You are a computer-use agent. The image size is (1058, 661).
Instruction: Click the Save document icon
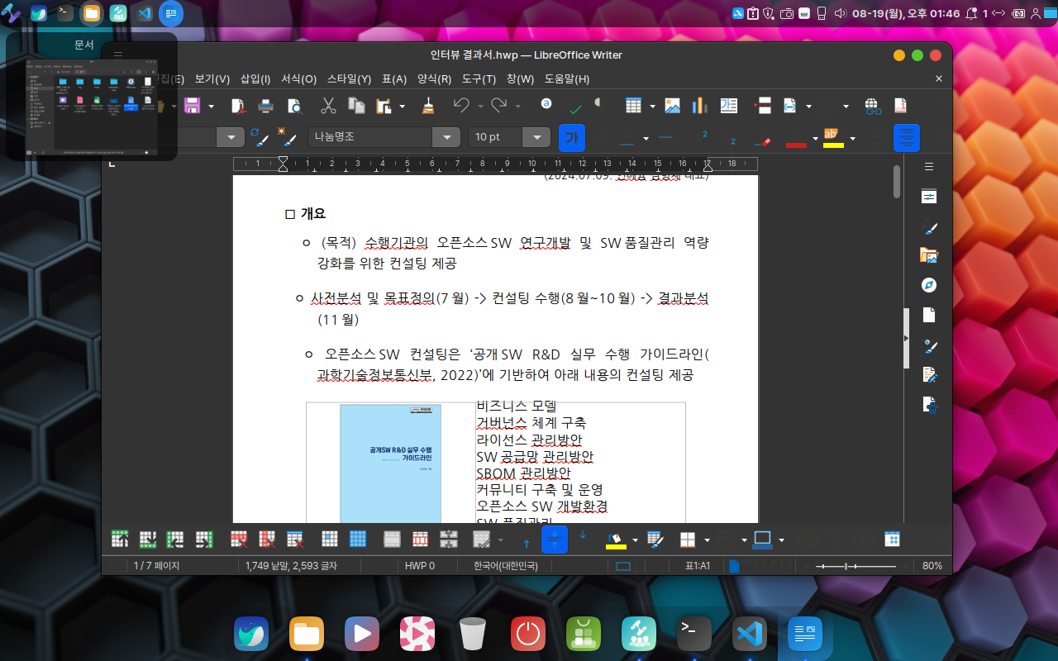pyautogui.click(x=192, y=105)
